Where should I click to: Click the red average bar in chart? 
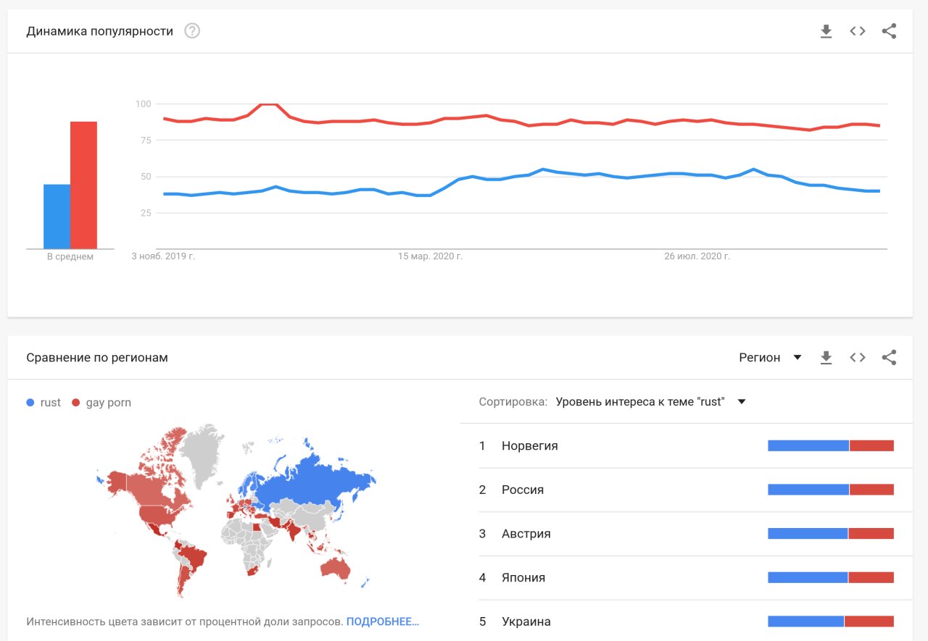click(83, 185)
